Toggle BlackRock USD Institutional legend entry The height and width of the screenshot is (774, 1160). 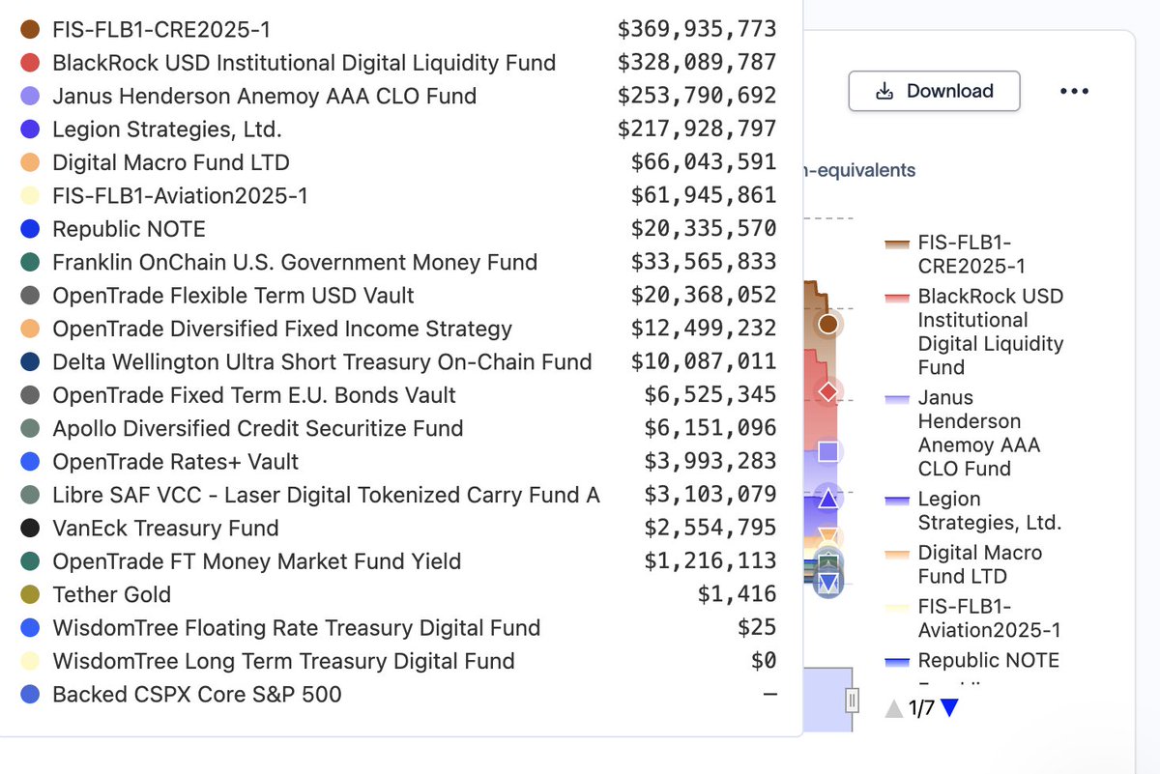(x=989, y=331)
